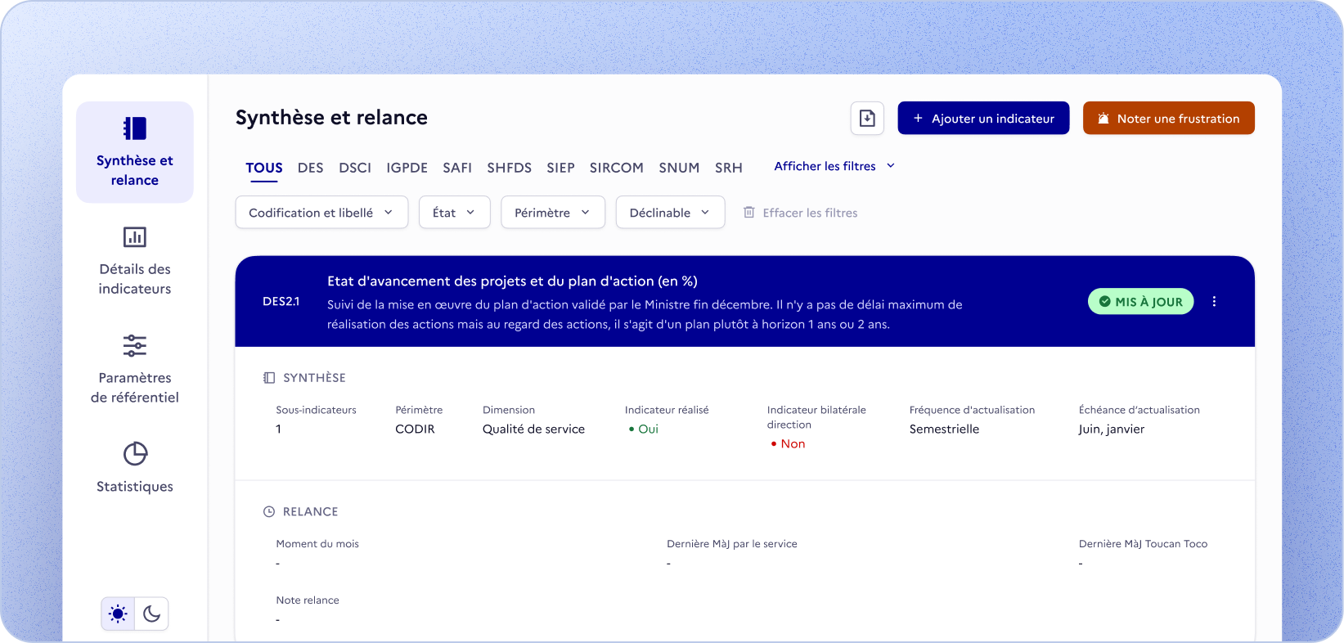Viewport: 1344px width, 643px height.
Task: Open the Périmètre filter dropdown
Action: click(x=552, y=213)
